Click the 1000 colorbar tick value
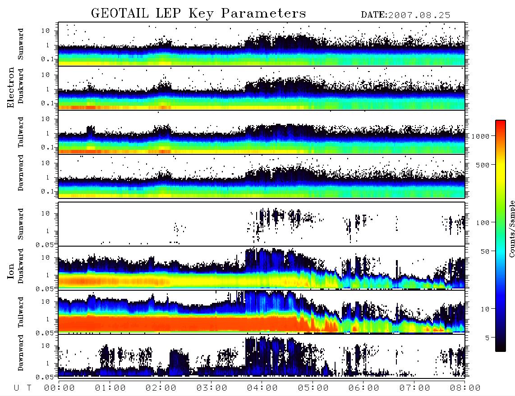Viewport: 515px width, 396px height. tap(481, 136)
